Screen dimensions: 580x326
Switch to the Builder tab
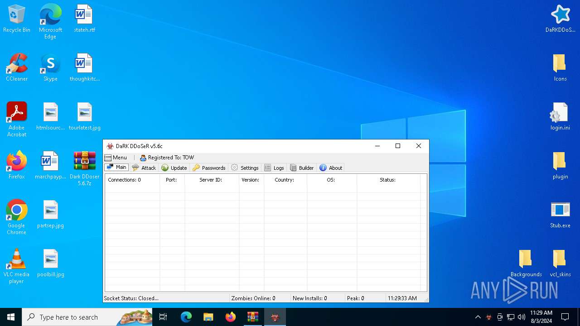coord(301,168)
